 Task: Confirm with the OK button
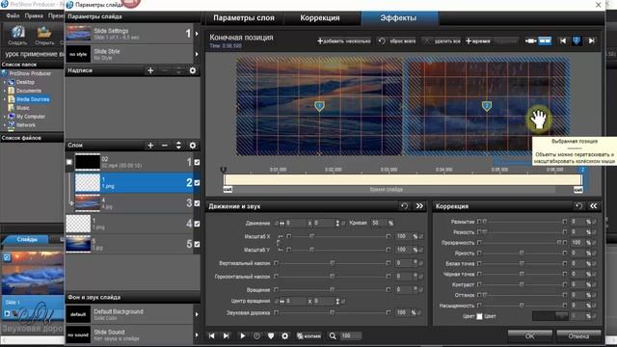(529, 335)
